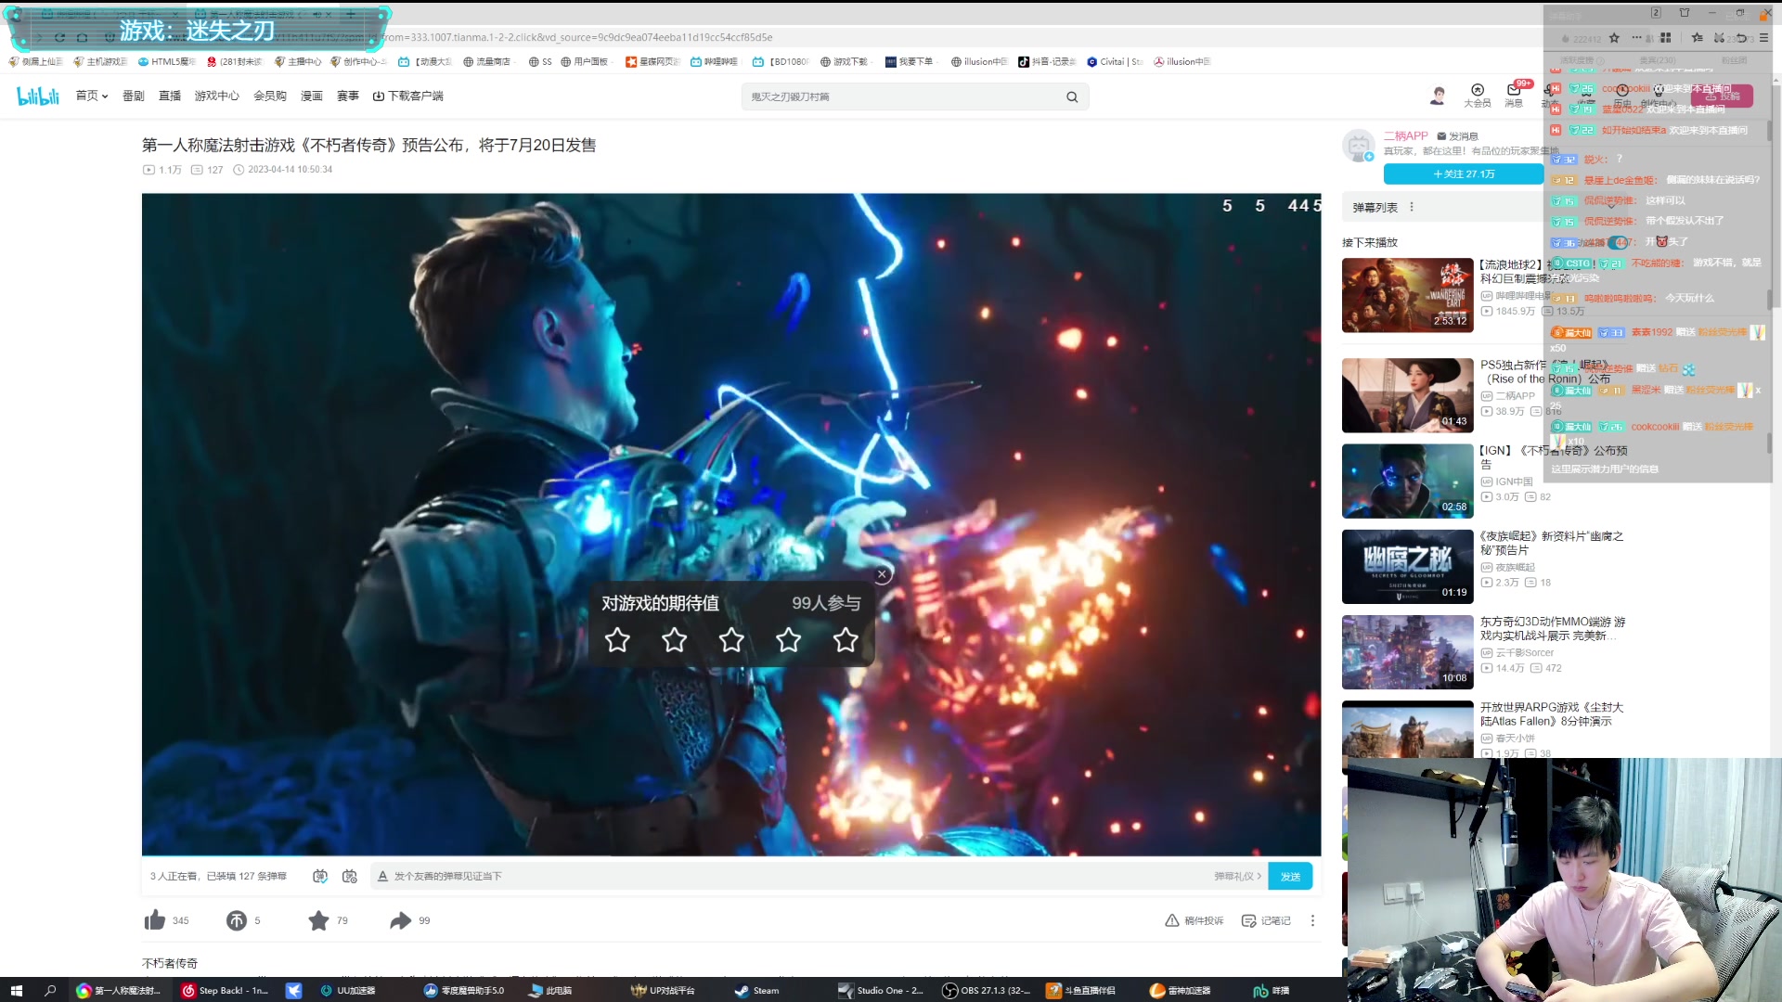
Task: Switch to Studio One in the taskbar
Action: tap(881, 990)
